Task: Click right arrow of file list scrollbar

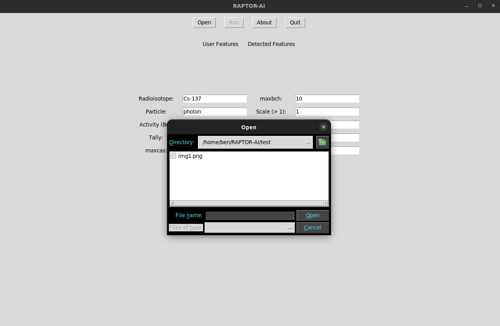Action: (326, 203)
